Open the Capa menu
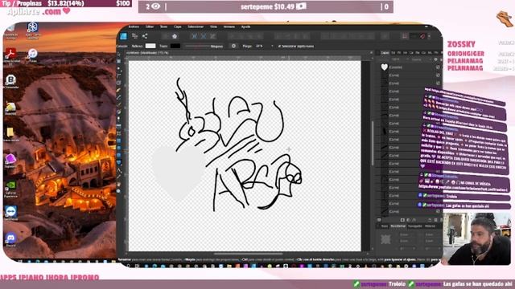The width and height of the screenshot is (515, 289). pos(177,26)
